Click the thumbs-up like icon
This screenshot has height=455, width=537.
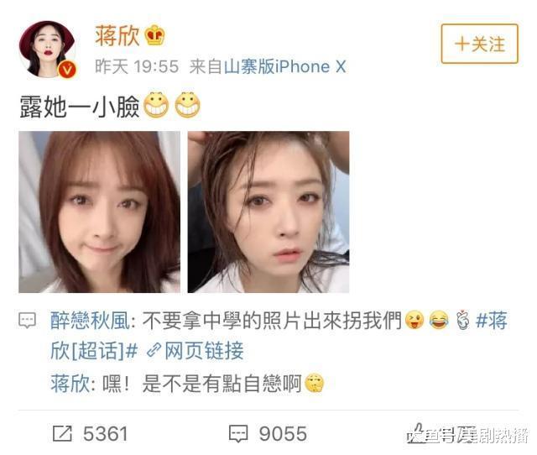click(x=416, y=433)
